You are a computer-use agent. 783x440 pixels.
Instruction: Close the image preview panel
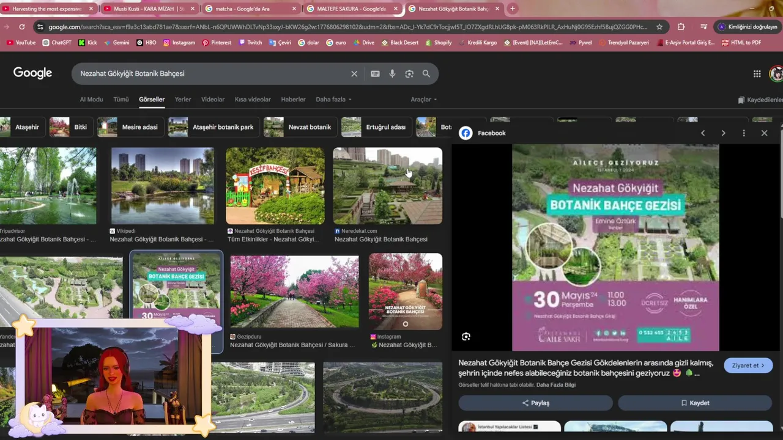(x=764, y=133)
